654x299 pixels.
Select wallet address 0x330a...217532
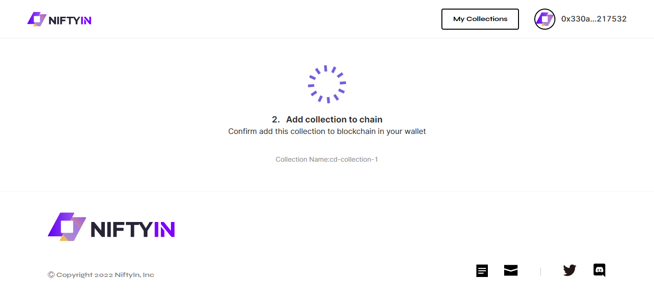[x=594, y=19]
